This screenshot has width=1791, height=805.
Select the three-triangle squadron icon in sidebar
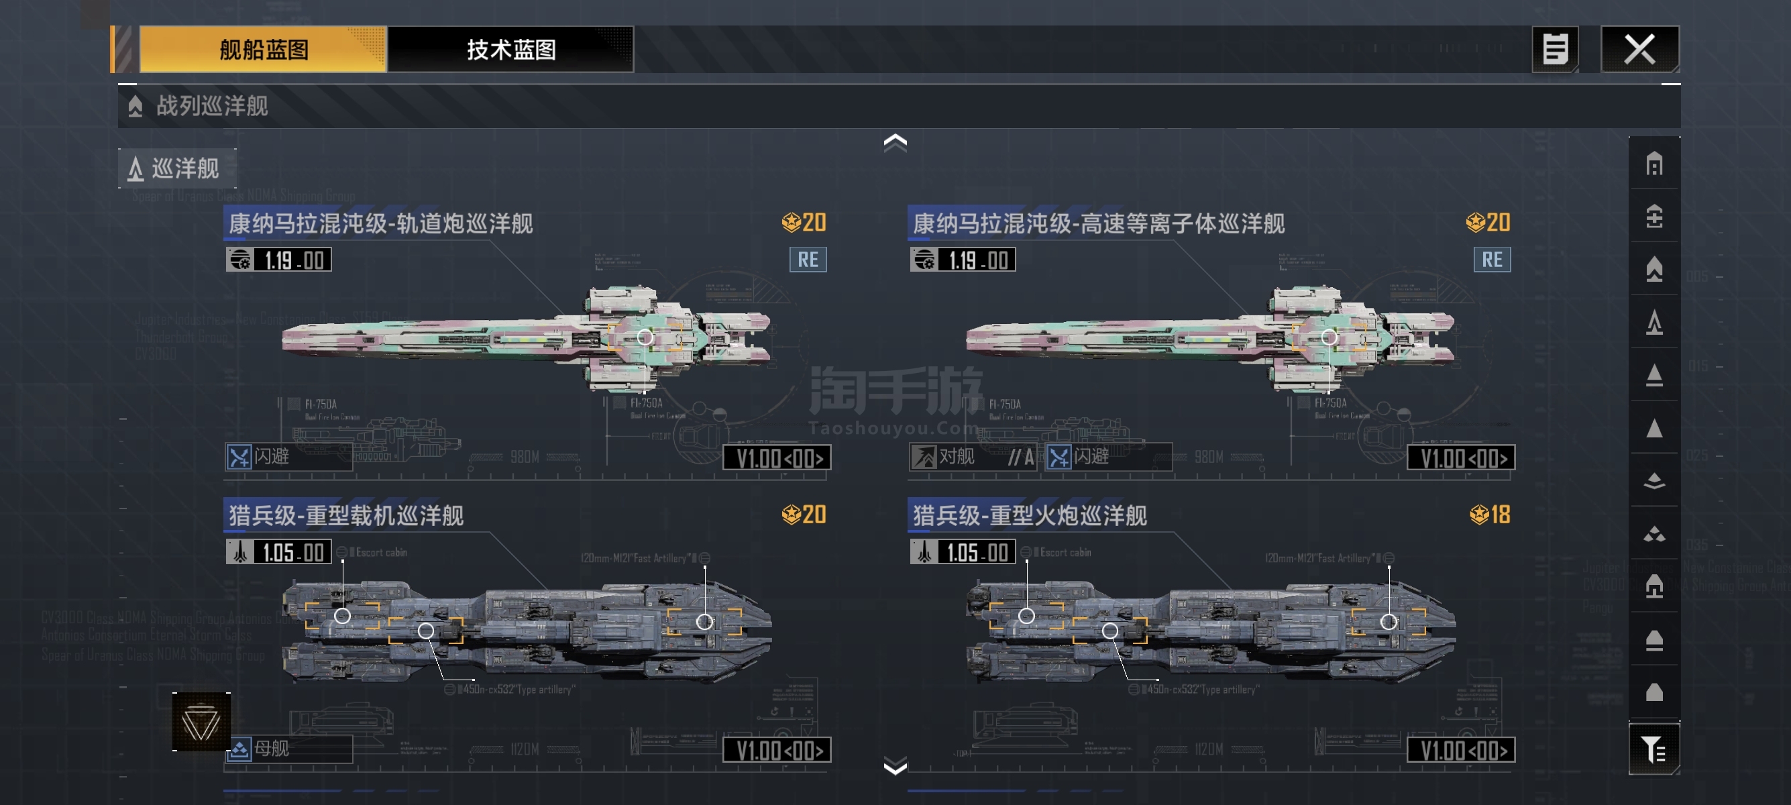1654,534
